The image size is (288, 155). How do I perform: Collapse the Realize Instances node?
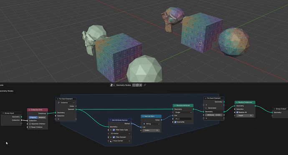(x=237, y=102)
